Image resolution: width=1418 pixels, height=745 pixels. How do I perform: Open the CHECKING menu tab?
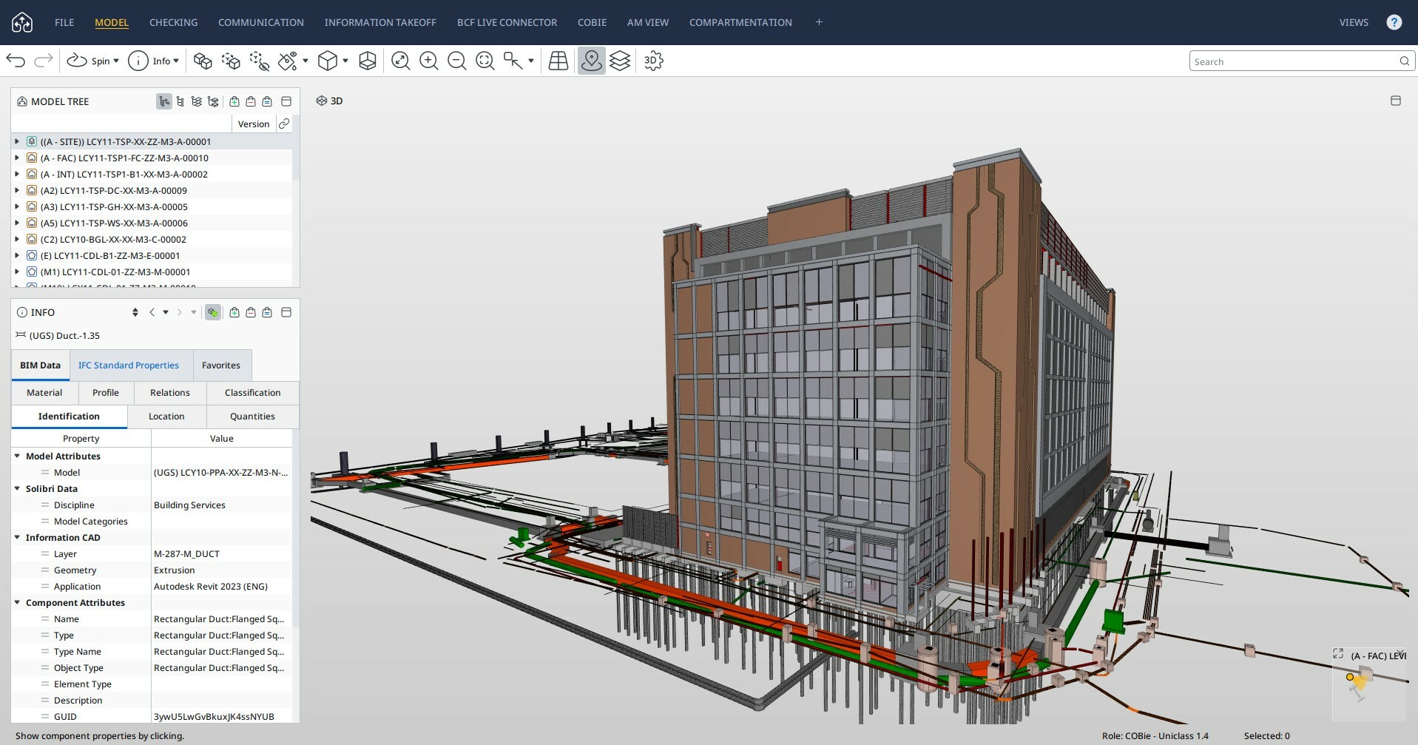pyautogui.click(x=173, y=22)
